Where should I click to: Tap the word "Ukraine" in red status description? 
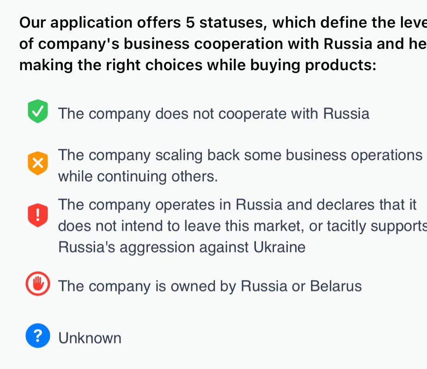(x=280, y=247)
